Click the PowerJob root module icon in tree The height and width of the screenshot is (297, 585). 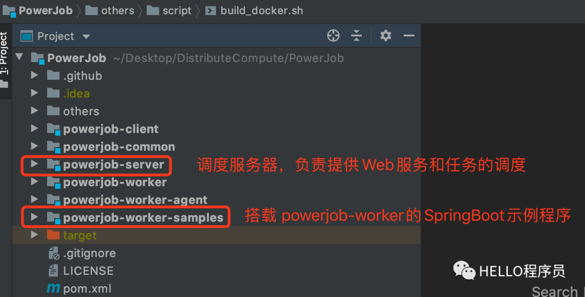[x=38, y=58]
